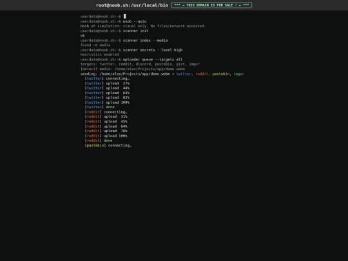Click the 'targets: twitter, reddit, discord' line
The width and height of the screenshot is (348, 261).
pos(140,64)
